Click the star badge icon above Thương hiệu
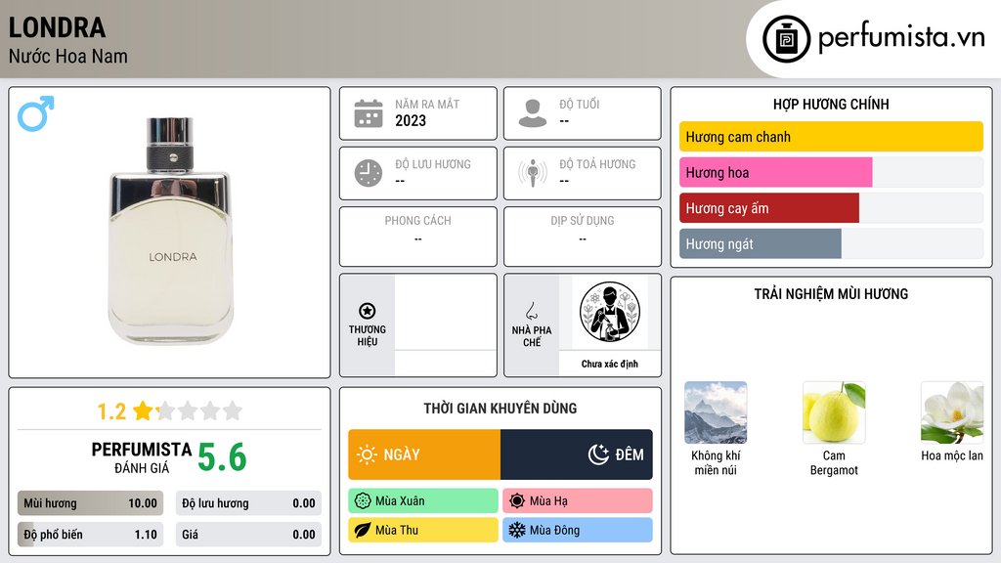This screenshot has height=563, width=1001. (x=368, y=311)
